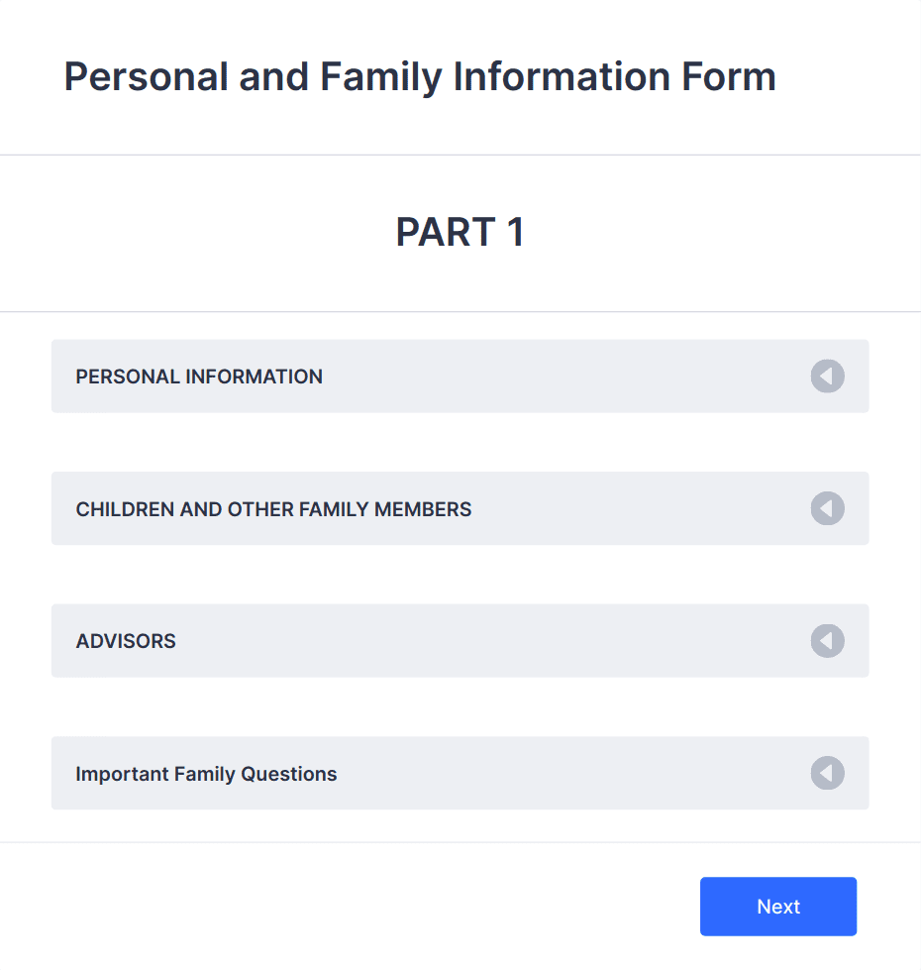Viewport: 921px width, 970px height.
Task: Click the PERSONAL INFORMATION label text
Action: point(199,377)
